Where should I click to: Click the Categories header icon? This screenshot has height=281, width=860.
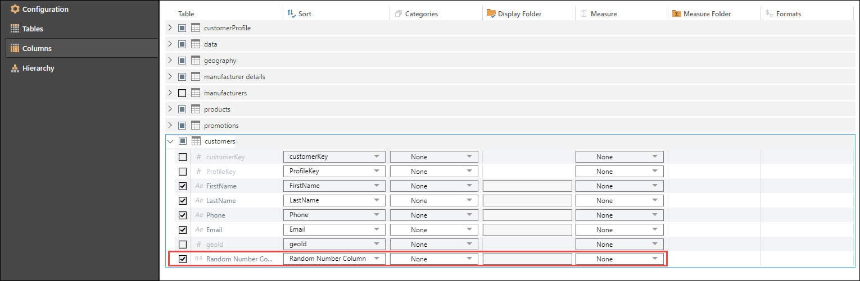coord(399,13)
